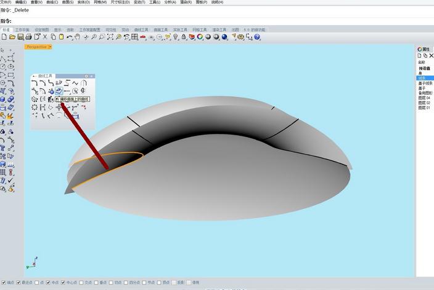Toggle the 端点 osnap checkbox
The image size is (434, 290).
[3, 283]
